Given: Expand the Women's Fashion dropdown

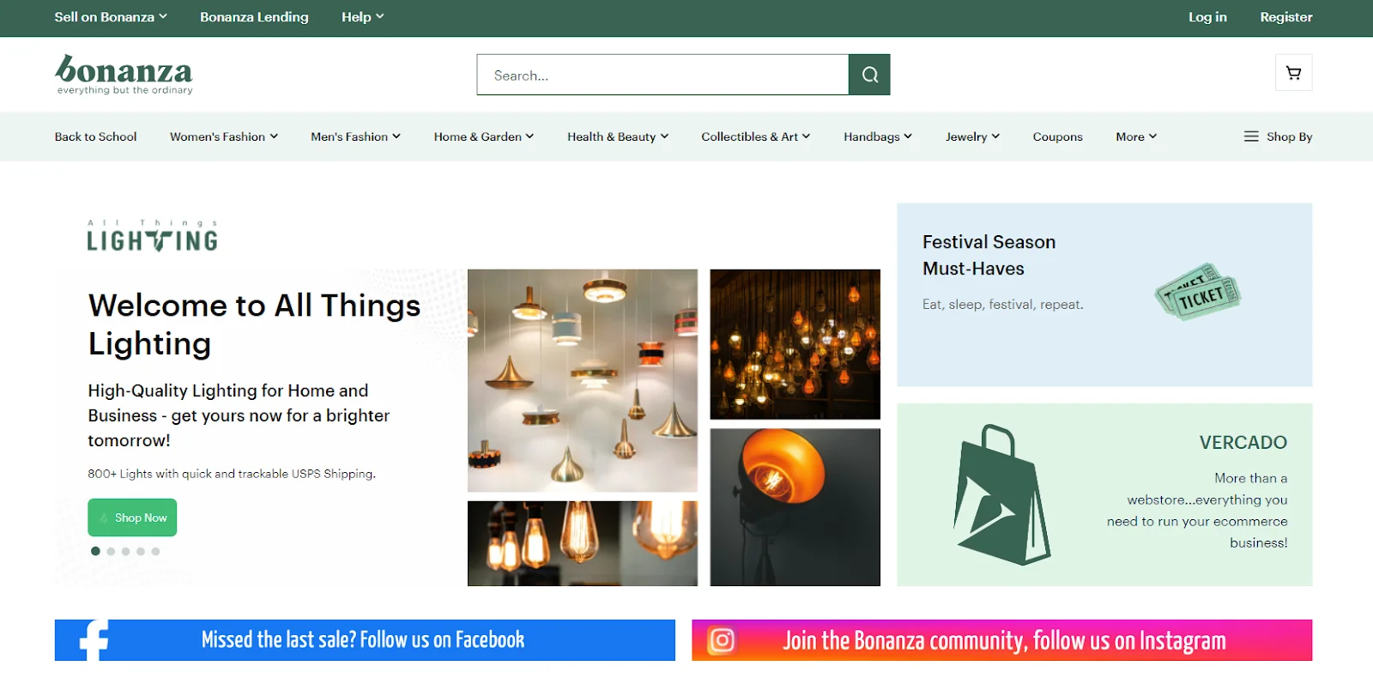Looking at the screenshot, I should click(223, 136).
